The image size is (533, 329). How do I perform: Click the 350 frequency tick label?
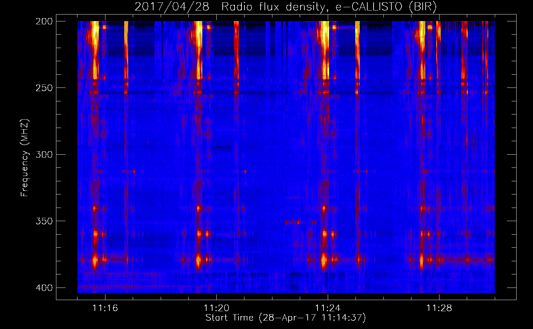coord(44,221)
